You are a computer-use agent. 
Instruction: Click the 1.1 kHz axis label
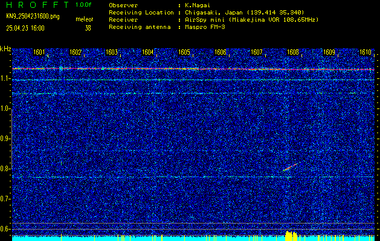point(4,78)
